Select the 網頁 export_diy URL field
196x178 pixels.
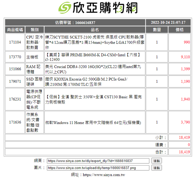pyautogui.click(x=98, y=161)
